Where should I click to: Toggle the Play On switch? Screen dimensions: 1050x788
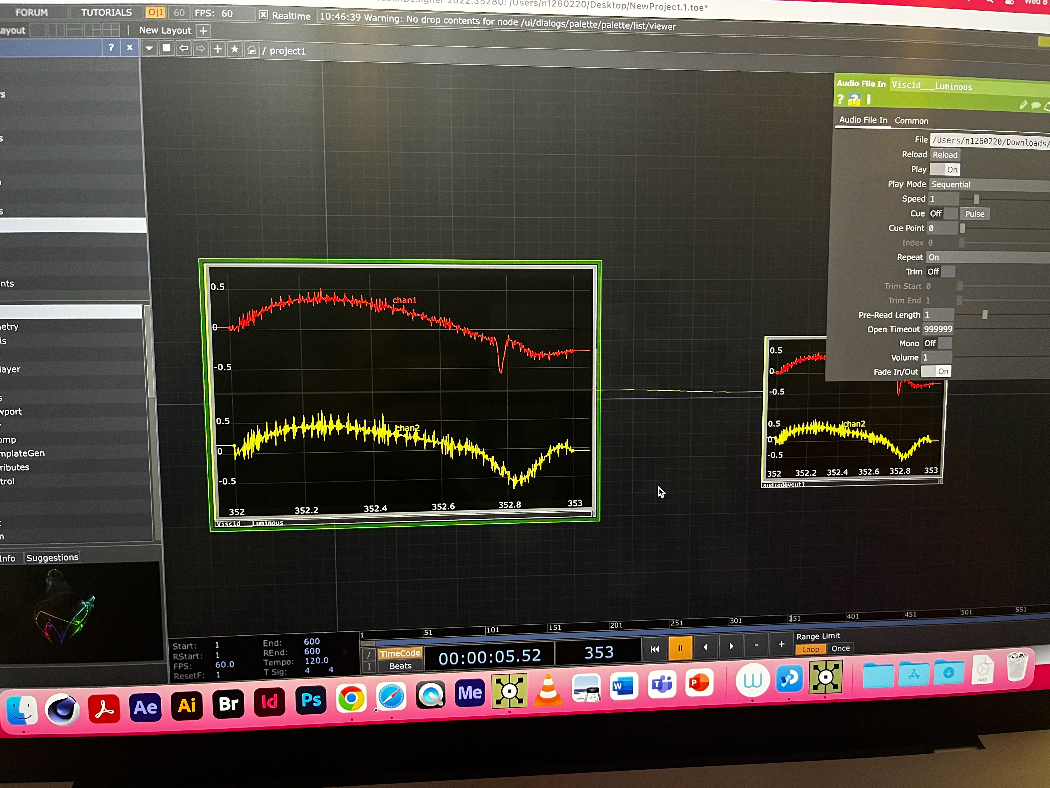pos(945,170)
